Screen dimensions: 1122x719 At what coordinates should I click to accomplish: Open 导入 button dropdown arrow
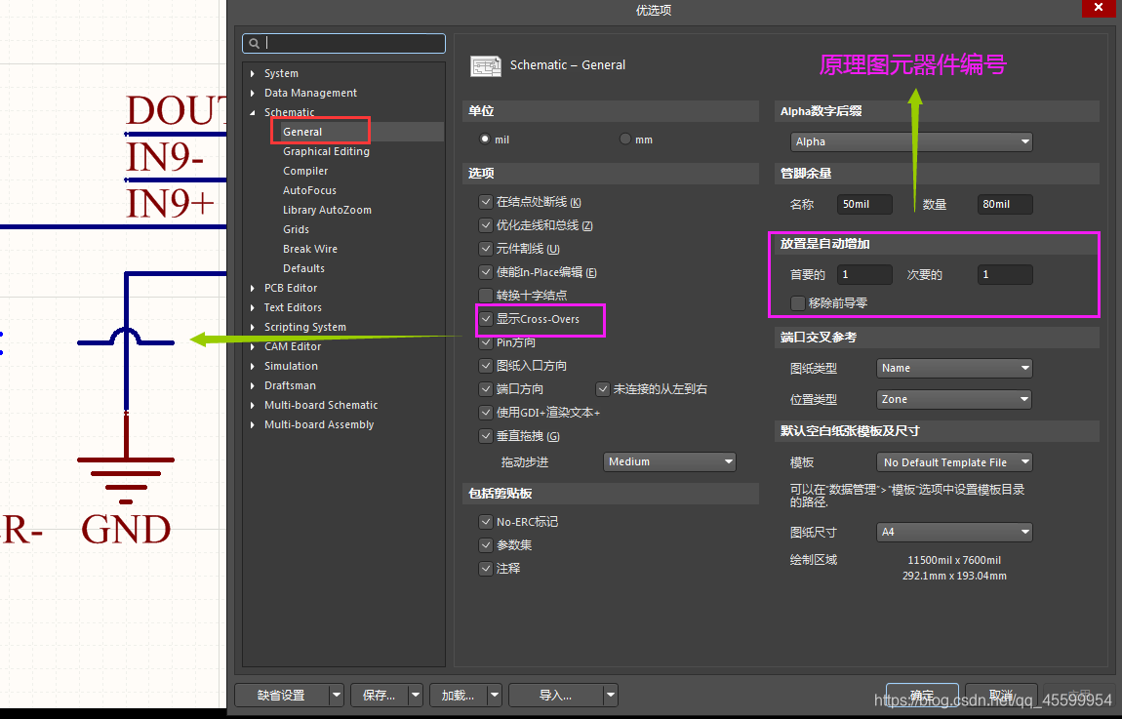[x=611, y=696]
